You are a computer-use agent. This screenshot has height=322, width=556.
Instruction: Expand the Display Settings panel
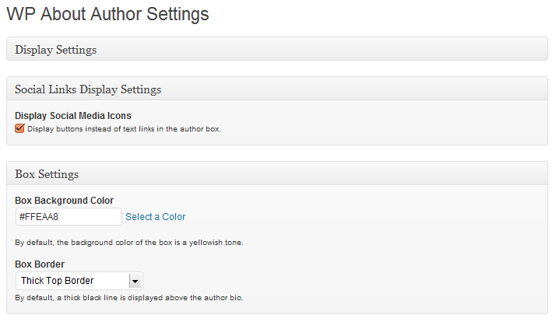point(56,50)
